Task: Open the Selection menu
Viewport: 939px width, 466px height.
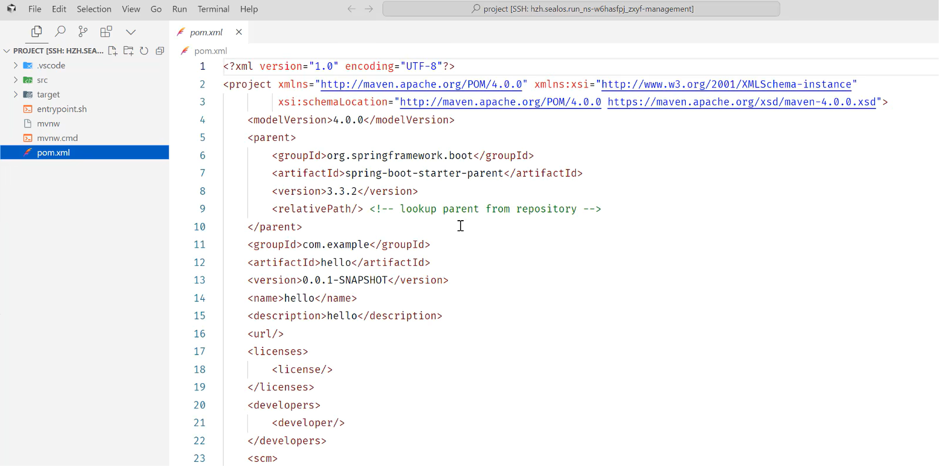Action: (94, 9)
